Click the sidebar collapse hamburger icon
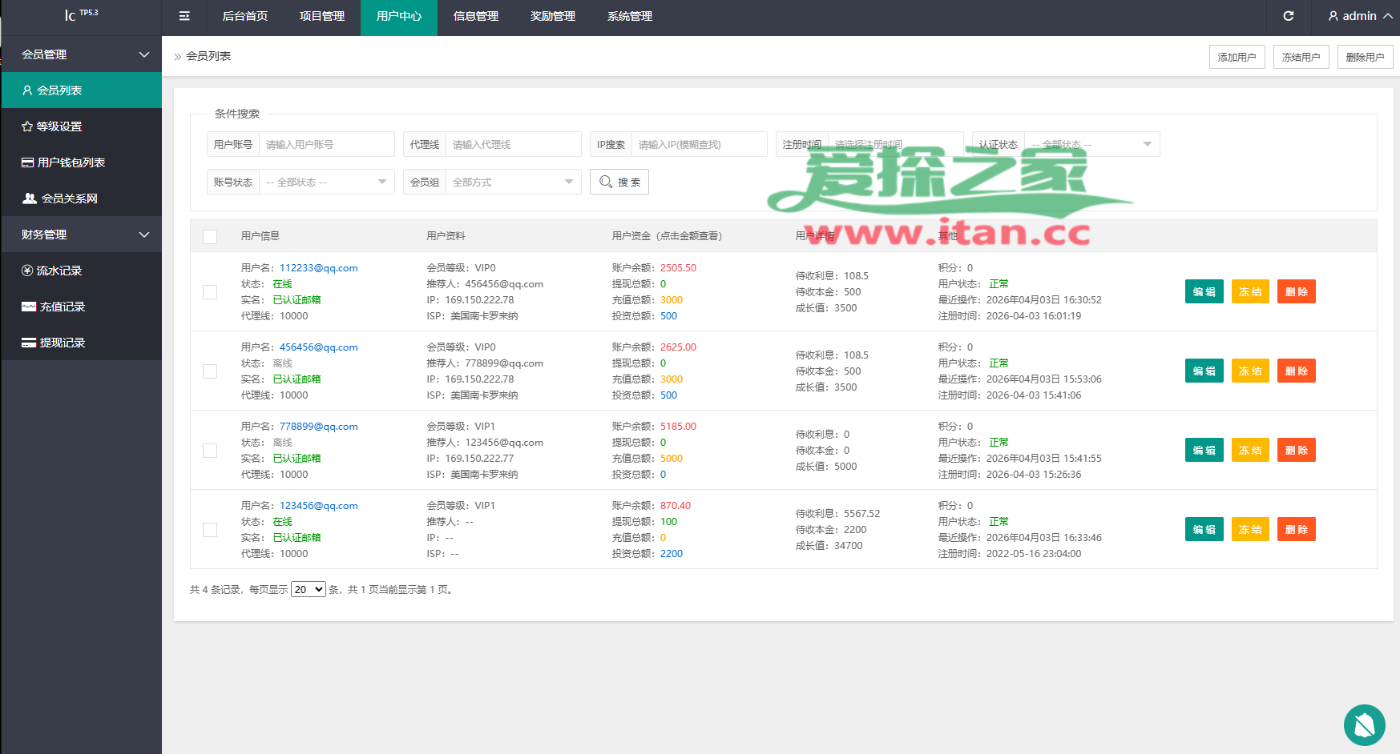 [x=184, y=16]
